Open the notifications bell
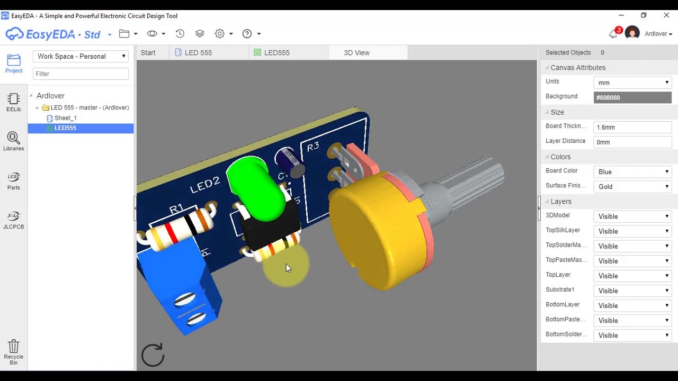The image size is (678, 381). (x=613, y=34)
